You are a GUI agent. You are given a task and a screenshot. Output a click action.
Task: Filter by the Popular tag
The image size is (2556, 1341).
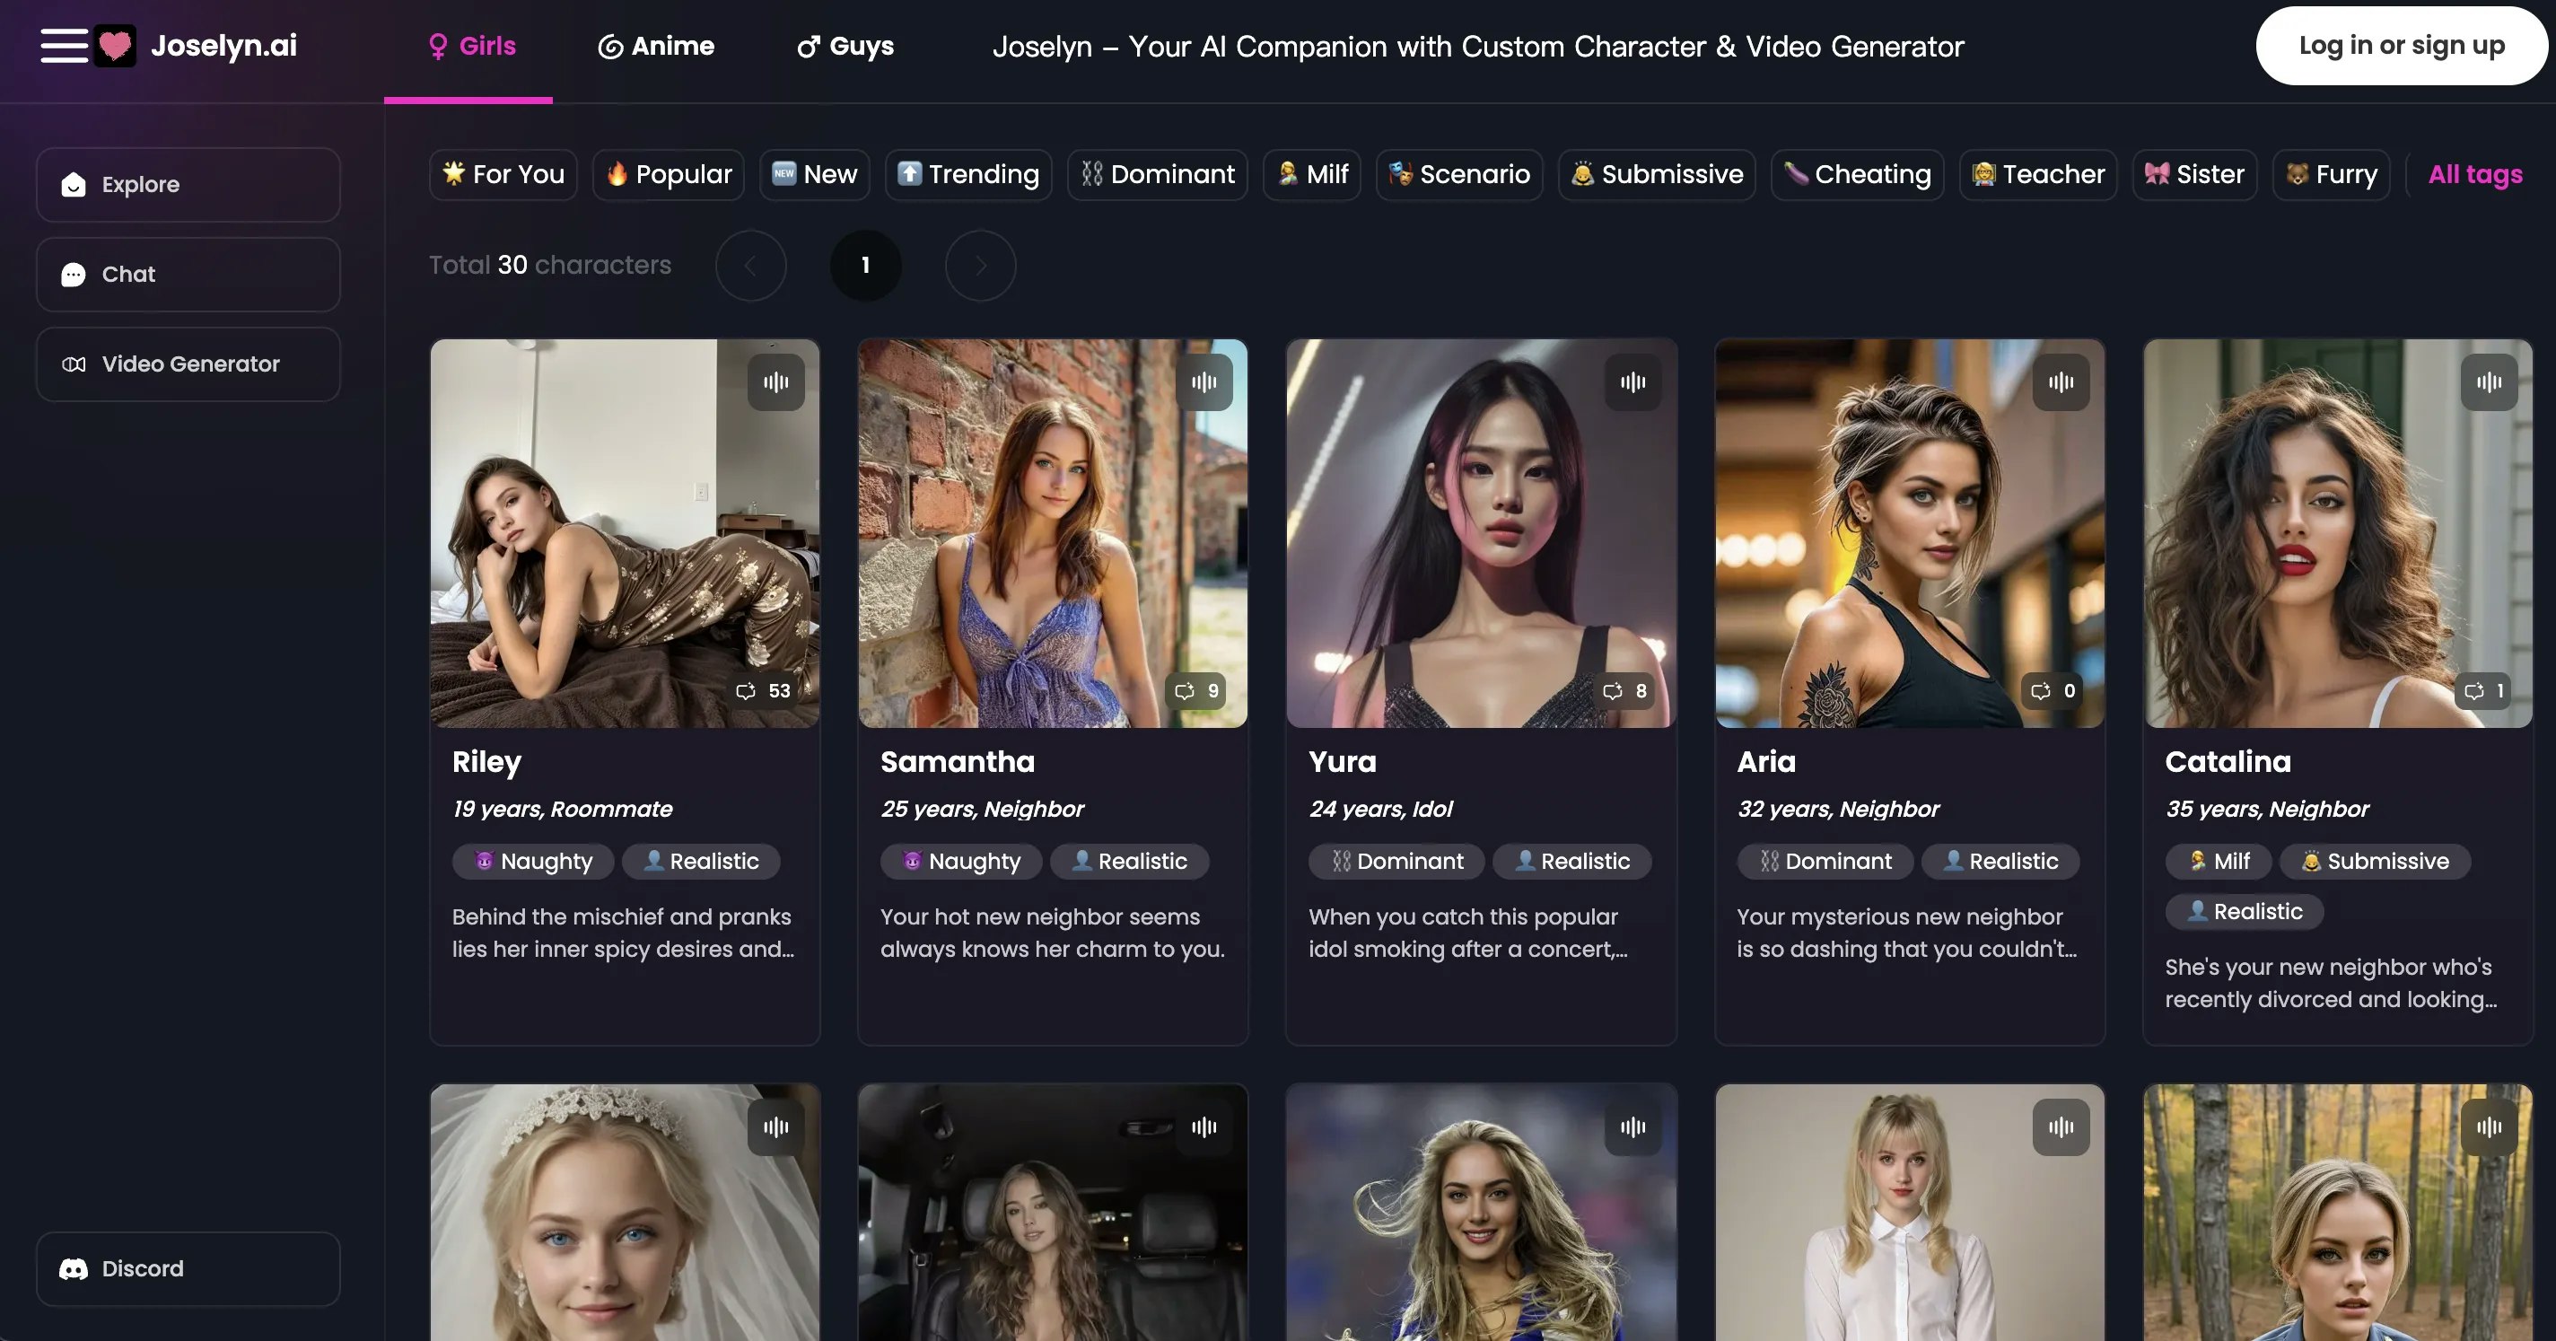[x=669, y=175]
